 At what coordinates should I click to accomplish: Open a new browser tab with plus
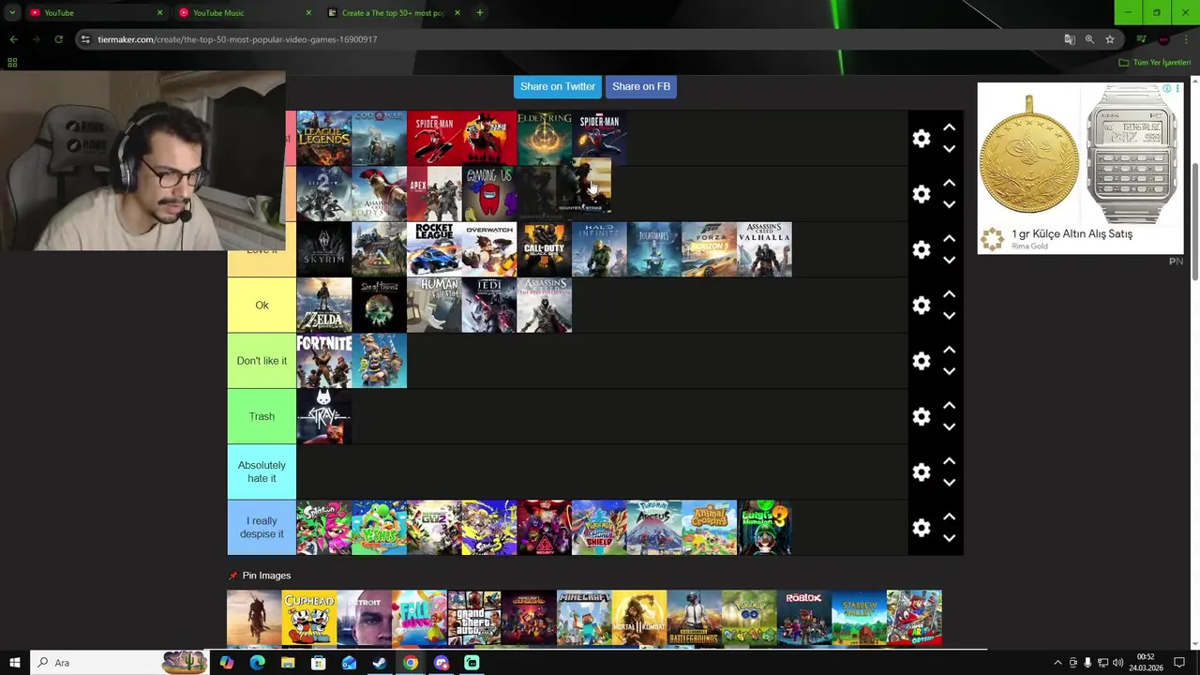coord(479,13)
